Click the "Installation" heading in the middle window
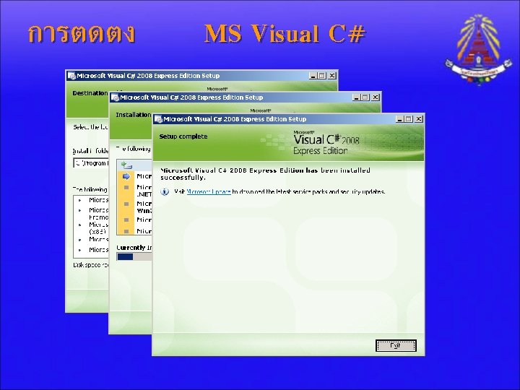Screen dimensions: 520x390 pos(134,115)
